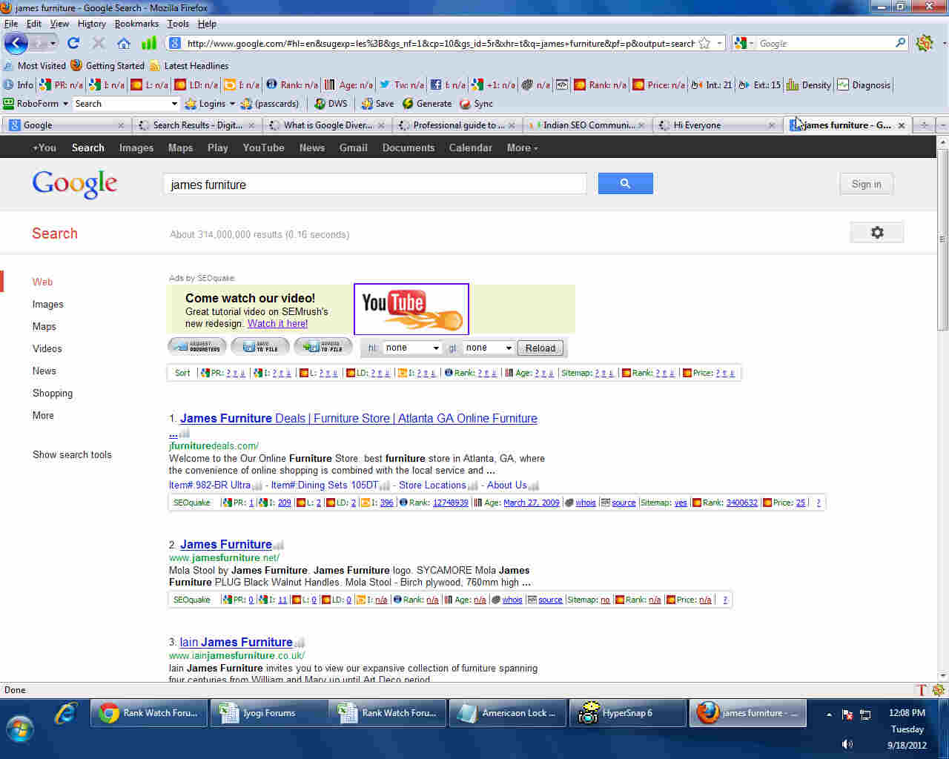Click the Firefox Back navigation arrow

coord(16,43)
